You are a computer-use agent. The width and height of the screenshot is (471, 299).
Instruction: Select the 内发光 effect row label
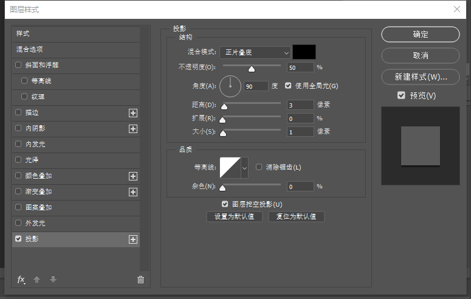pos(35,144)
